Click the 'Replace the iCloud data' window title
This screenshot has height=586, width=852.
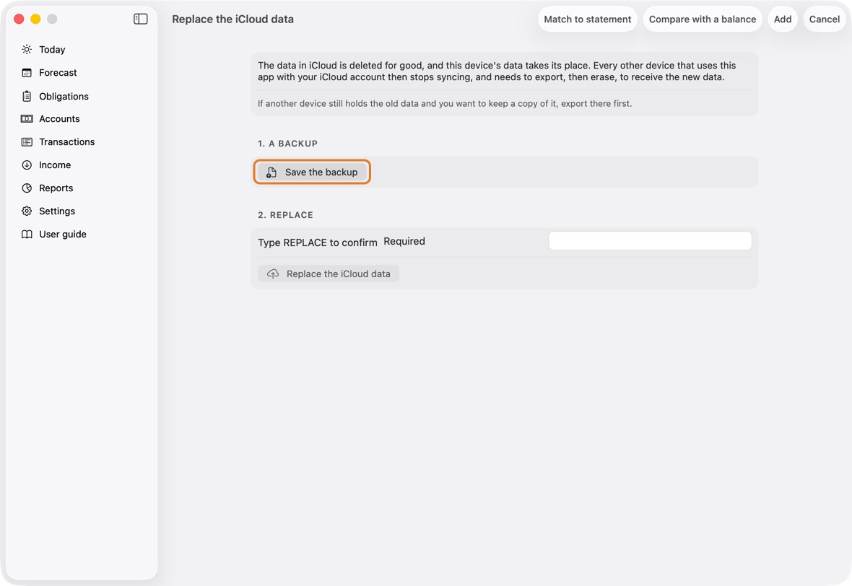232,19
